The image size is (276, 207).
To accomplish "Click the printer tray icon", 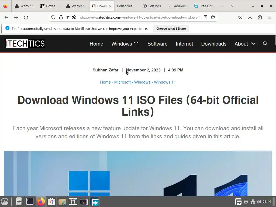I will click(x=246, y=202).
